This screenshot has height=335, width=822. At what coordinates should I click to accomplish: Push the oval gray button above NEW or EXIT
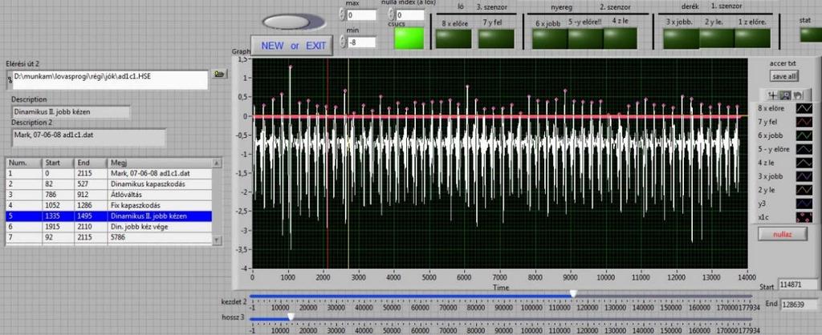pos(294,22)
